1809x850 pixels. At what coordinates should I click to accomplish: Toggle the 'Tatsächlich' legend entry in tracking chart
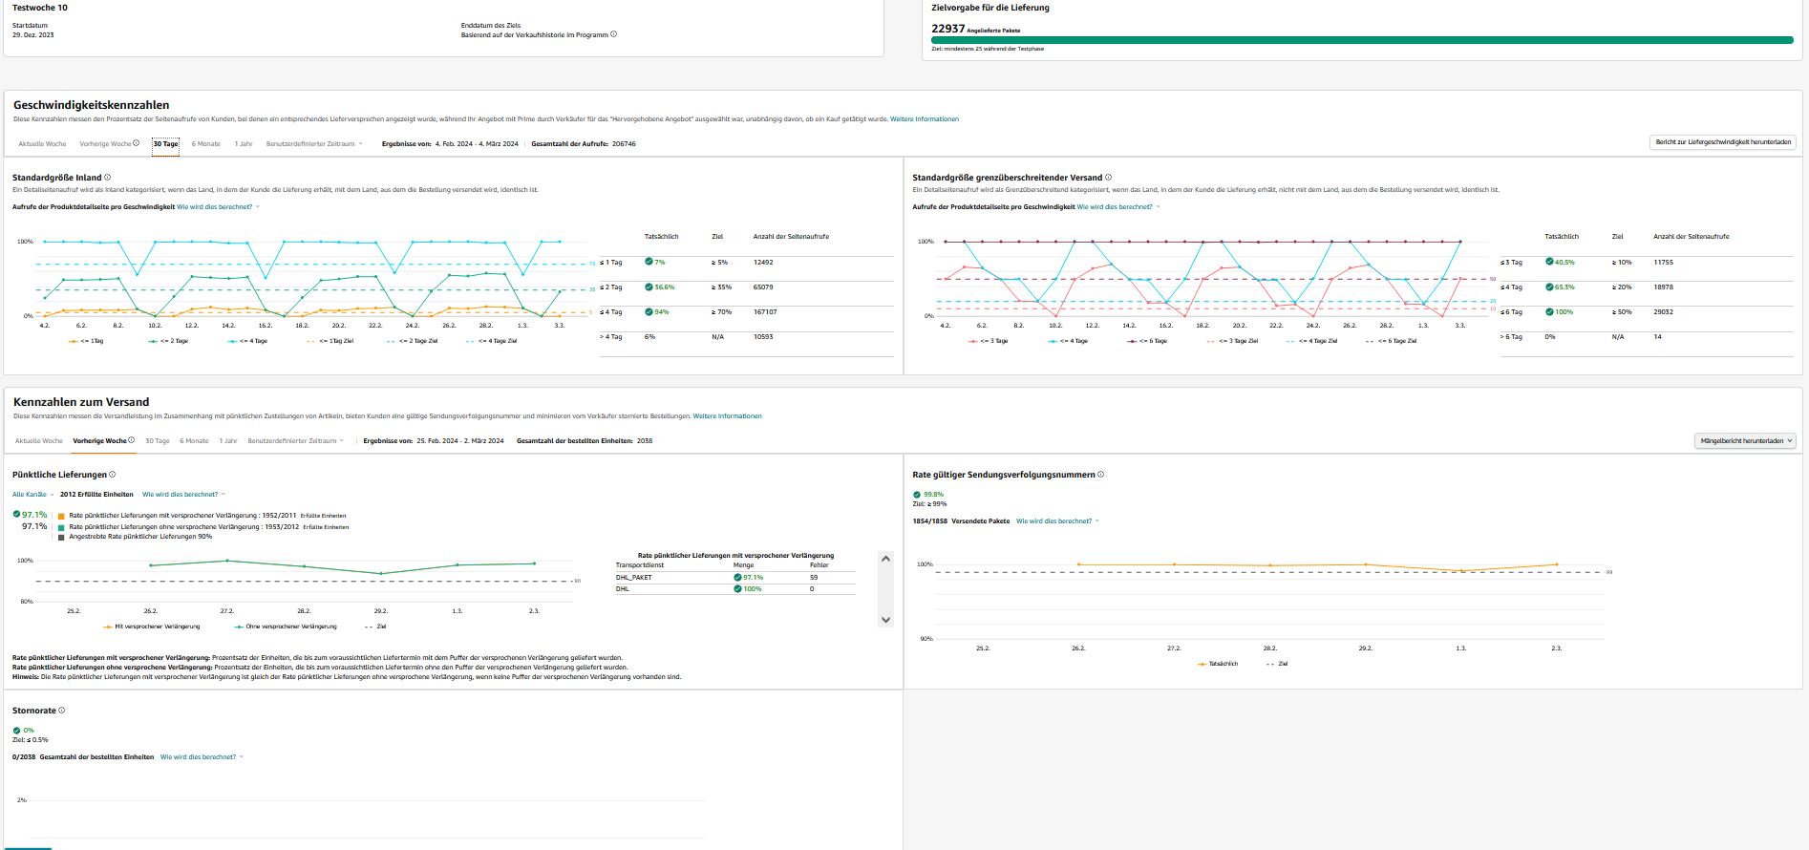tap(1218, 664)
